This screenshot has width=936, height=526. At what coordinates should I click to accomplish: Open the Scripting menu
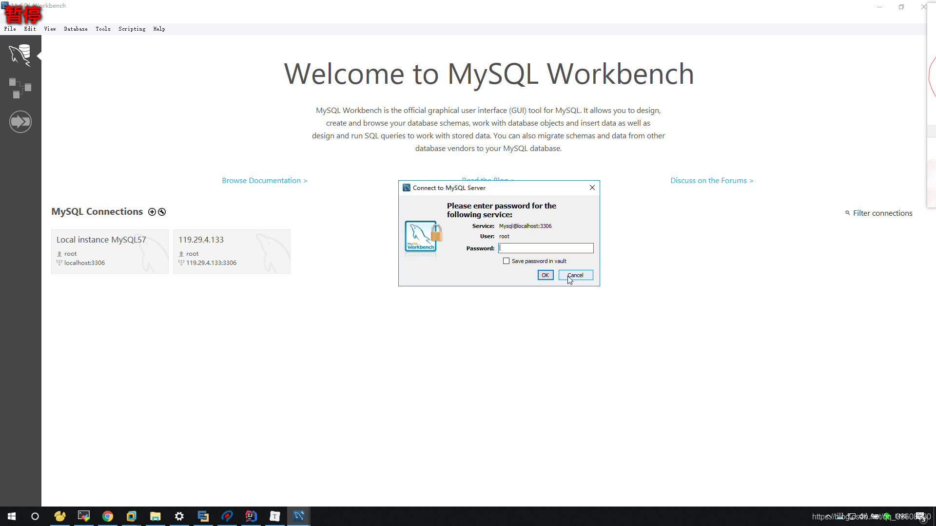coord(132,29)
